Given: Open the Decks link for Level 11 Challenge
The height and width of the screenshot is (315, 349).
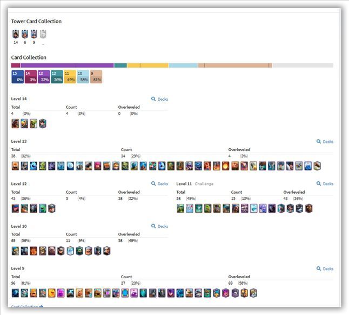Looking at the screenshot, I should click(x=325, y=183).
